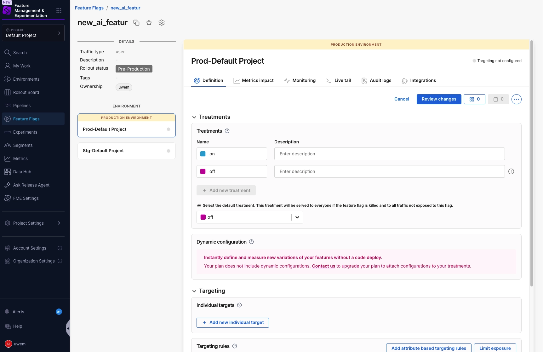
Task: Click Add new individual target
Action: pos(233,322)
